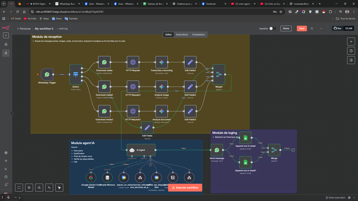Click the WhatsApp Trigger node icon
The height and width of the screenshot is (201, 358).
tap(47, 74)
